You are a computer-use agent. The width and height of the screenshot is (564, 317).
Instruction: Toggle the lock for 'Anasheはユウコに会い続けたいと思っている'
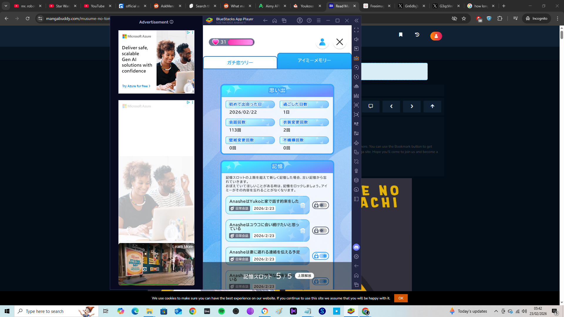coord(320,231)
